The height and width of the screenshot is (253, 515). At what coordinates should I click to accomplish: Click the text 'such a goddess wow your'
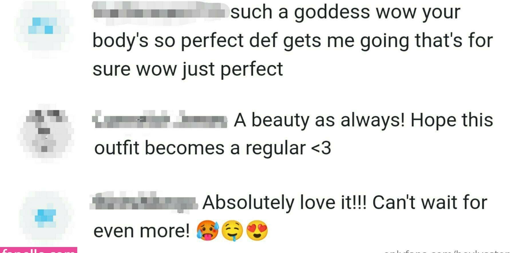345,12
